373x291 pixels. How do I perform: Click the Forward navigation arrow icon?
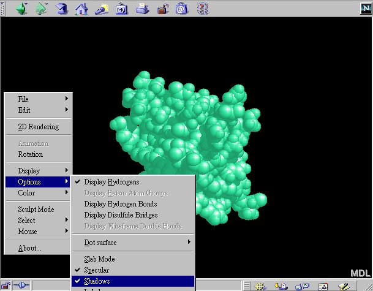[x=42, y=9]
